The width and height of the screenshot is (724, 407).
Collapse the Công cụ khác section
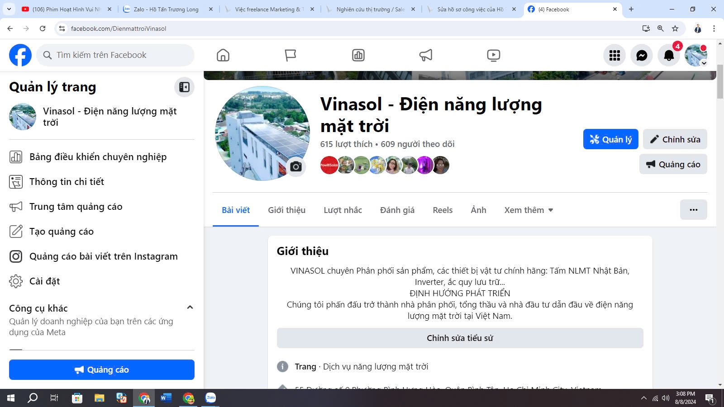coord(190,308)
